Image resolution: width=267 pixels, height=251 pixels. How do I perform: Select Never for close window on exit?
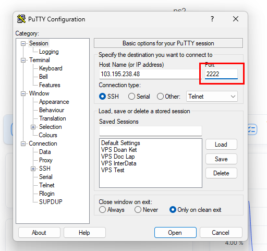pyautogui.click(x=138, y=210)
